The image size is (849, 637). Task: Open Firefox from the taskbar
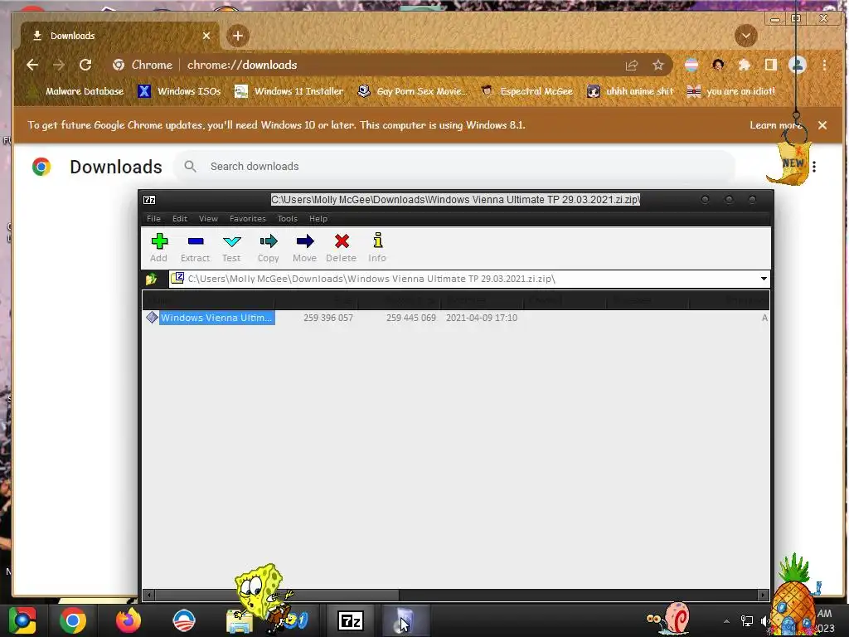[129, 620]
